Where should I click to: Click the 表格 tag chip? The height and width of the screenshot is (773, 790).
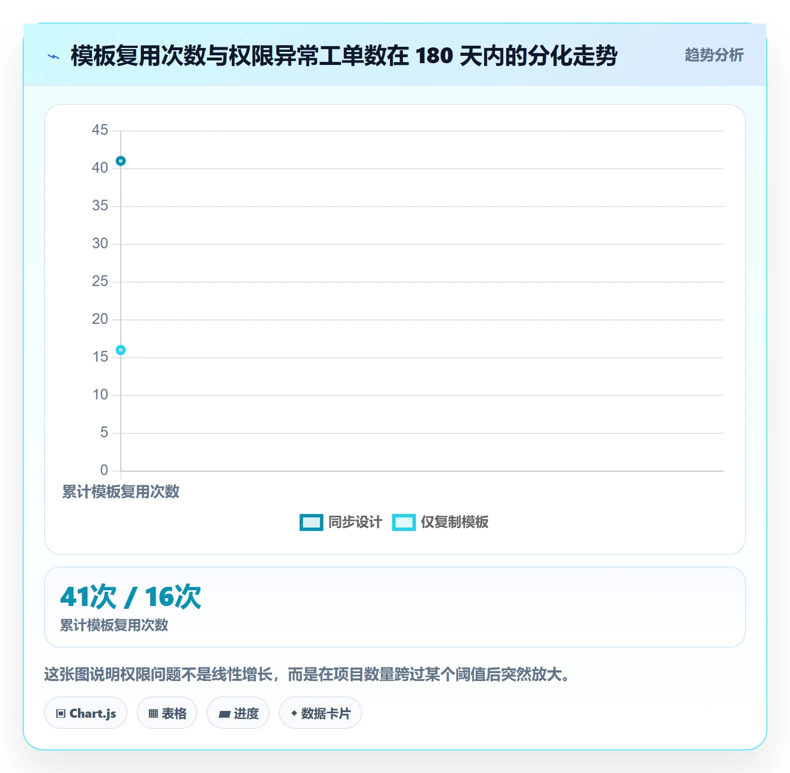coord(167,713)
